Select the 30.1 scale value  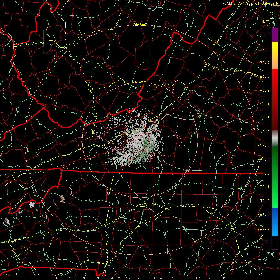pos(265,104)
